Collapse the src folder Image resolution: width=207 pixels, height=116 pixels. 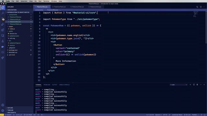pos(19,41)
